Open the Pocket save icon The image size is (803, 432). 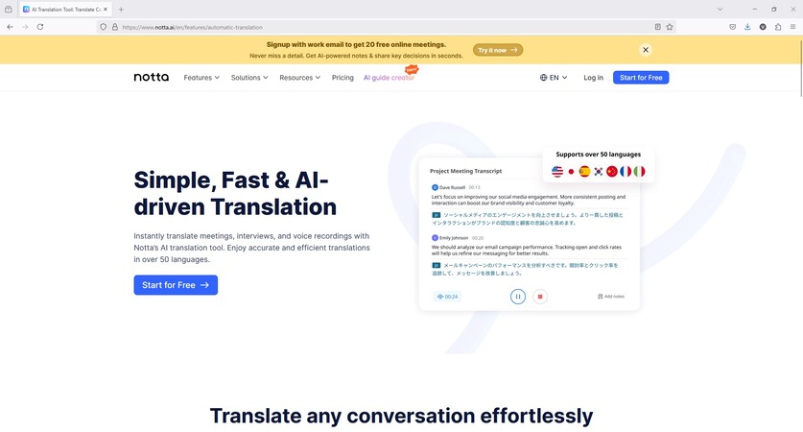pos(732,27)
